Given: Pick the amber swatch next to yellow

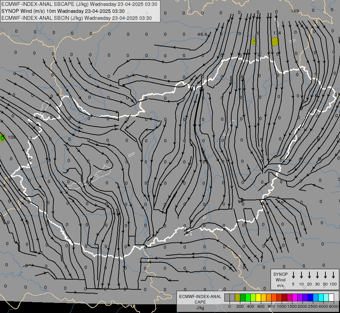Looking at the screenshot, I should click(x=264, y=297).
